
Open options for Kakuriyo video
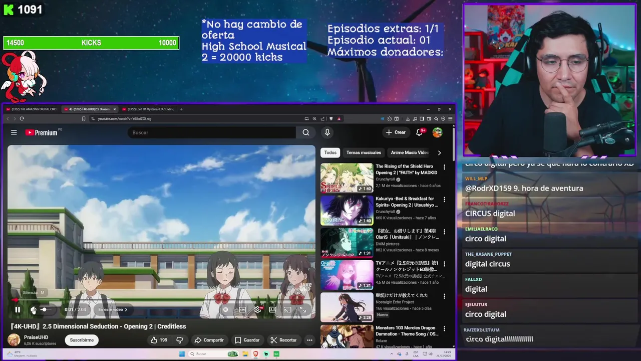pyautogui.click(x=444, y=200)
